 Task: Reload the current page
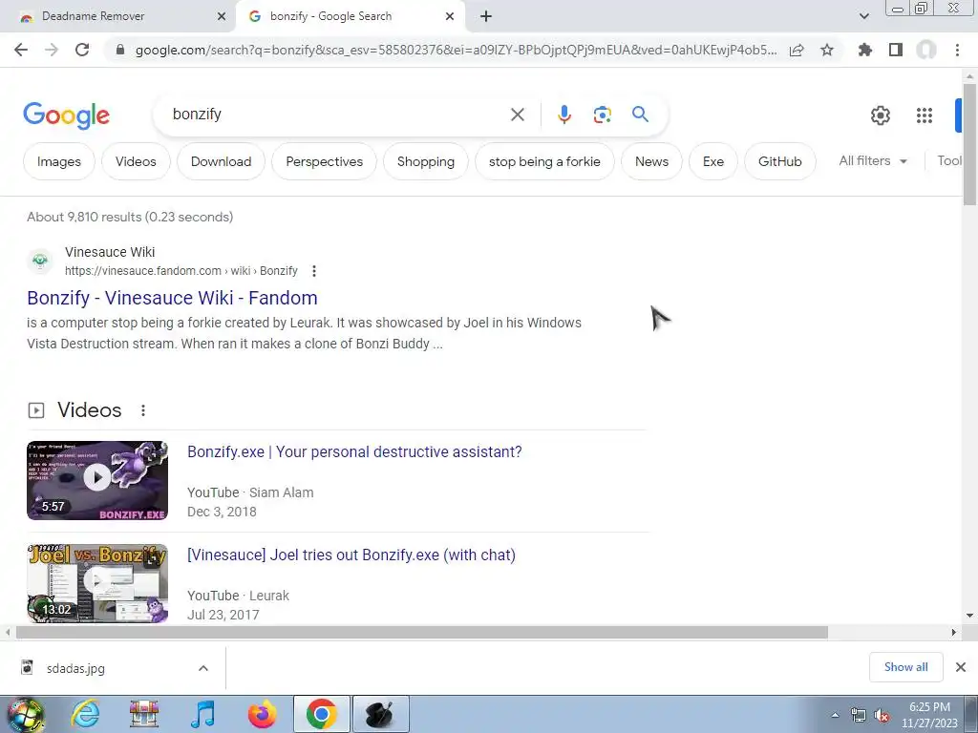coord(82,50)
